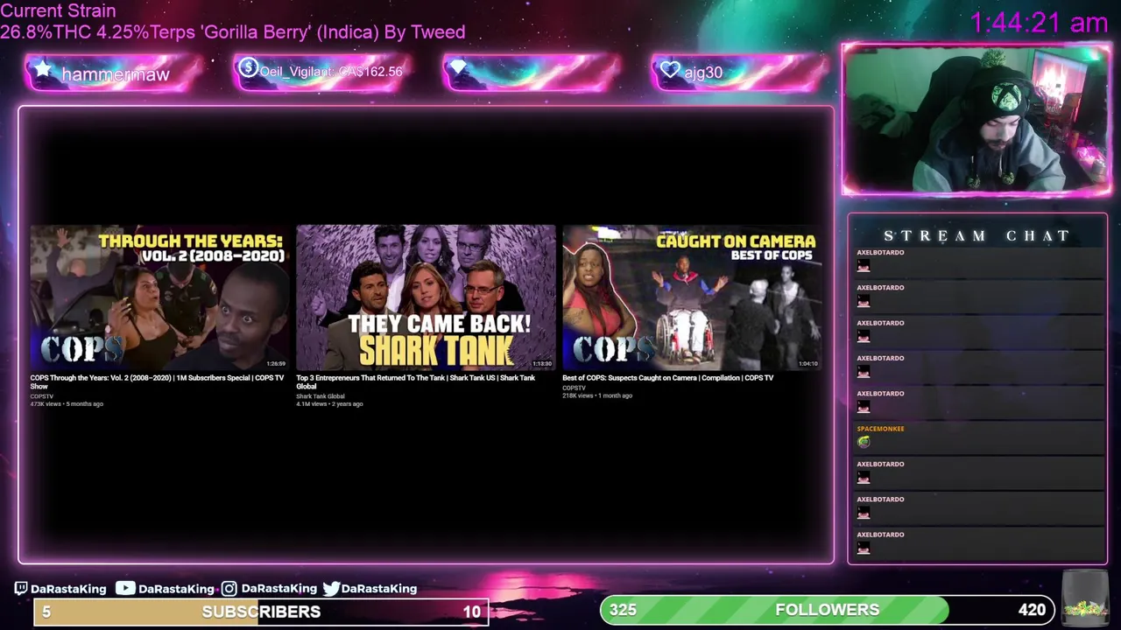Click the YouTube logo icon in bottom bar
Screen dimensions: 1121x630
point(125,589)
